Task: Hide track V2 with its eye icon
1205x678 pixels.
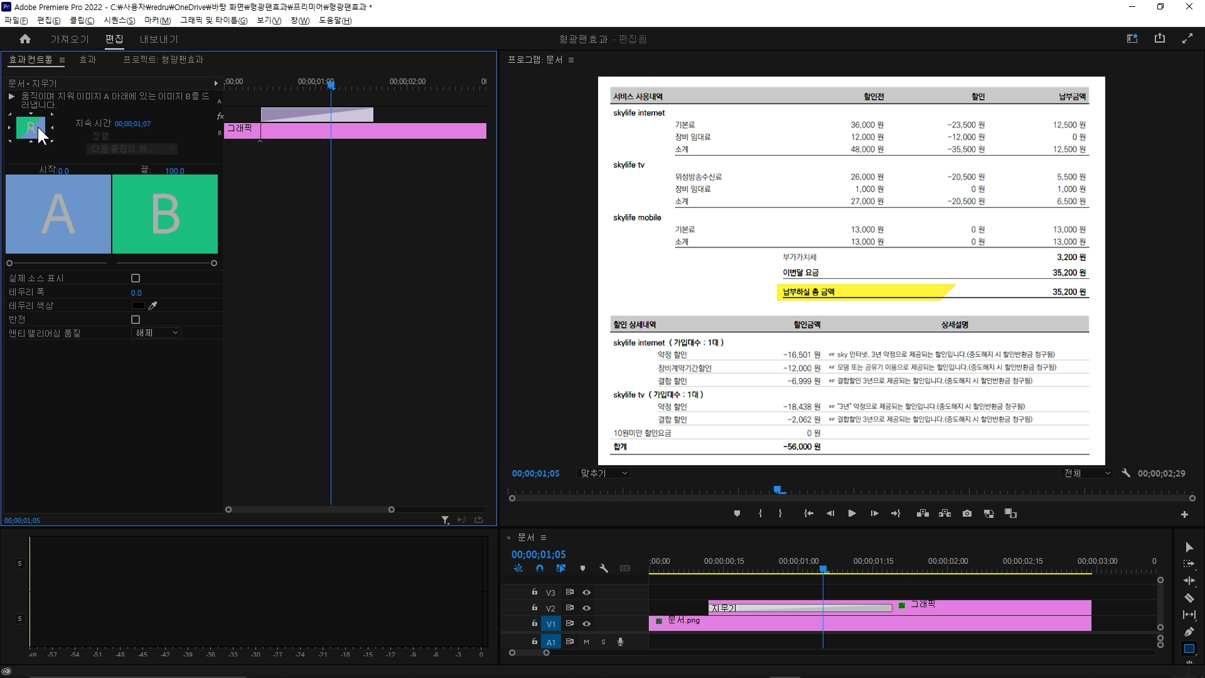Action: (586, 608)
